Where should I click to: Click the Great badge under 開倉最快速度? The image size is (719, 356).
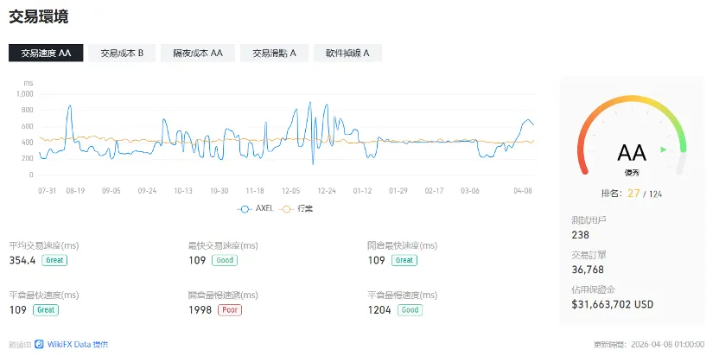pos(404,260)
